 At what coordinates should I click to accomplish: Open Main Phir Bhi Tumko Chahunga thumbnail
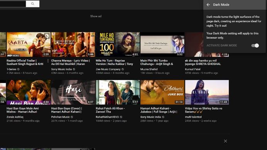pos(162,44)
